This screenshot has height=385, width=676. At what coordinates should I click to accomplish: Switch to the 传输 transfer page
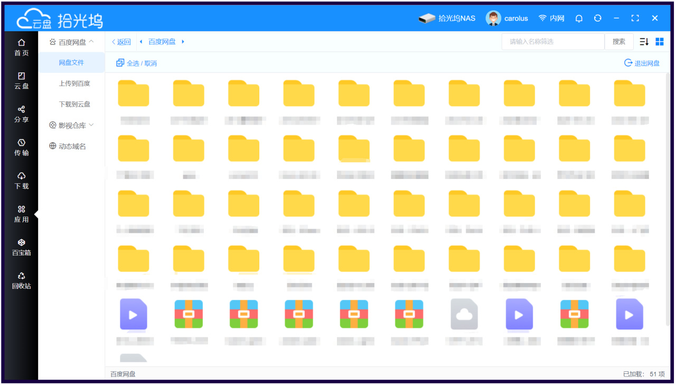click(21, 147)
